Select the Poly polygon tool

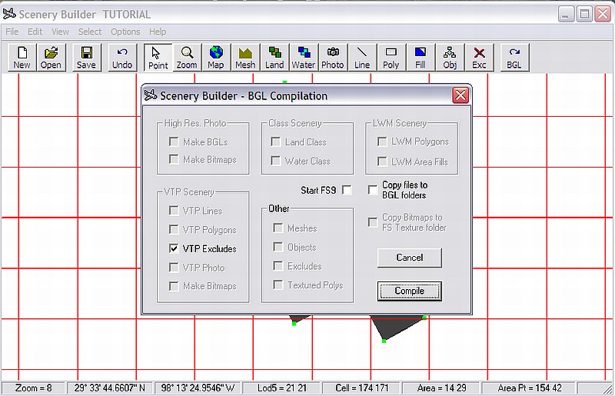click(x=391, y=58)
